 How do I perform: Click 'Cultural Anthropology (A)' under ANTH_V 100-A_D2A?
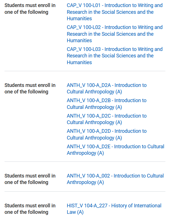tap(94, 92)
